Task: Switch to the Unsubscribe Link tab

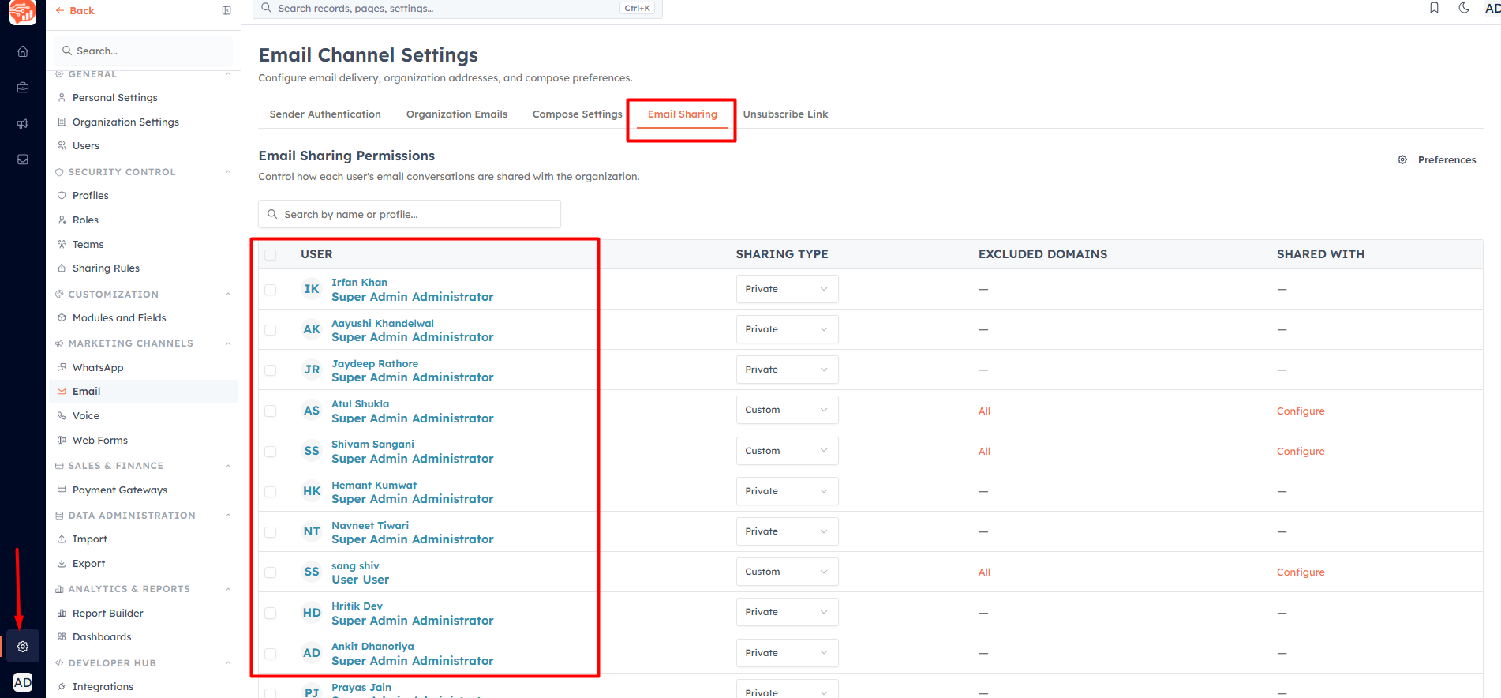Action: tap(785, 114)
